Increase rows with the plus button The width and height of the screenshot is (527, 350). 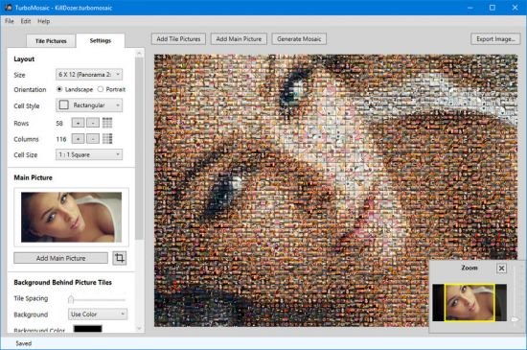coord(78,123)
